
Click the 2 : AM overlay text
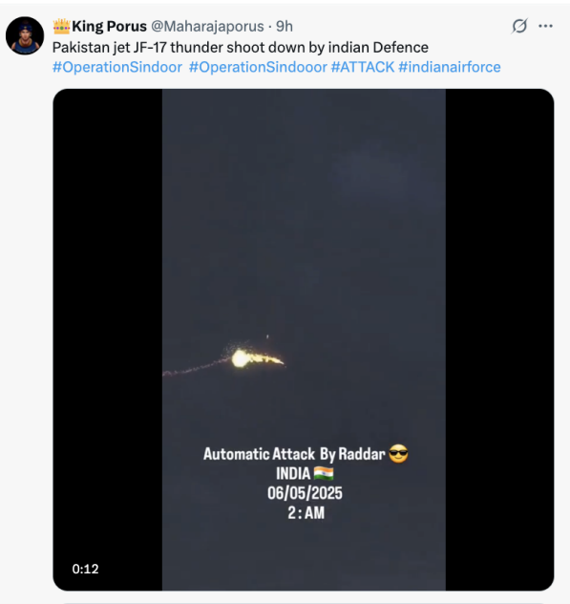[306, 512]
